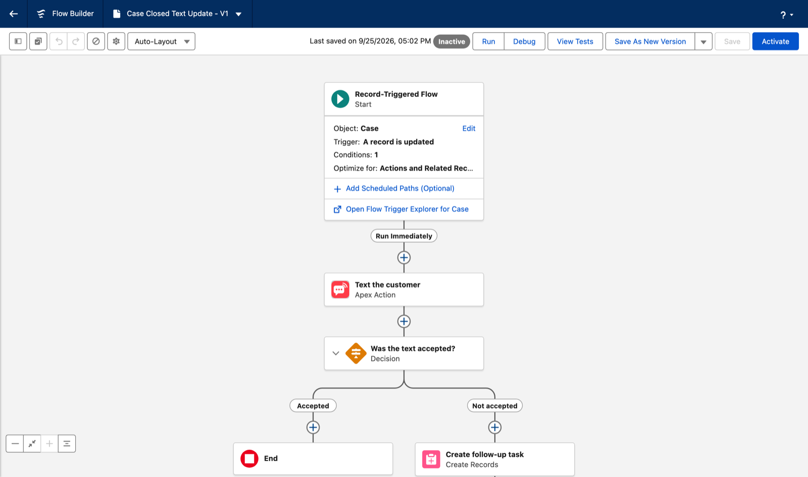Fit the flow to view
The width and height of the screenshot is (808, 477).
[x=32, y=444]
